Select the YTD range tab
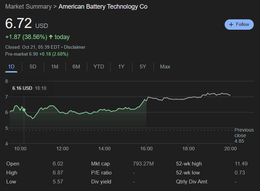This screenshot has width=260, height=191. pyautogui.click(x=98, y=67)
